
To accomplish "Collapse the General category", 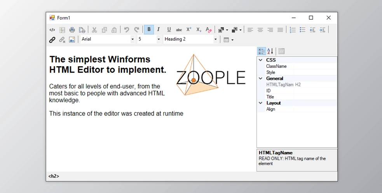I will point(260,78).
